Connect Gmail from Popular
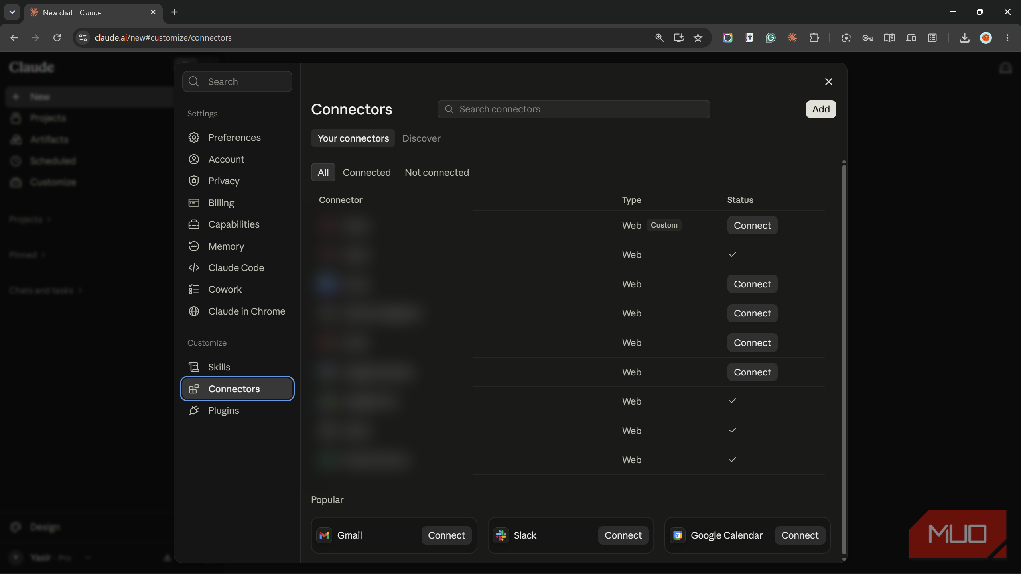Viewport: 1021px width, 574px height. (446, 535)
